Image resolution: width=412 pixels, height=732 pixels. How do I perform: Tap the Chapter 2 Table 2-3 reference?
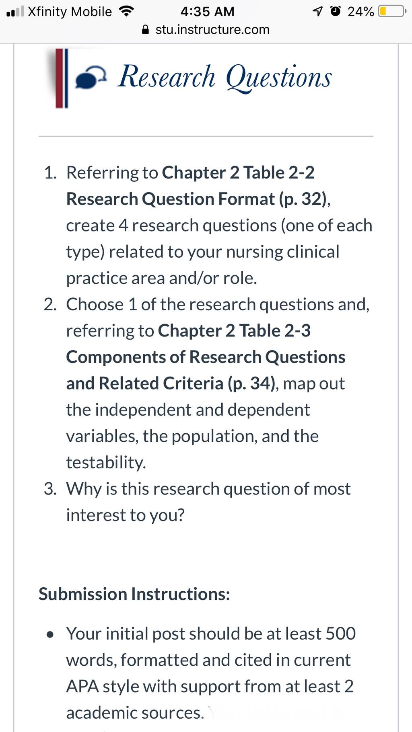(234, 331)
